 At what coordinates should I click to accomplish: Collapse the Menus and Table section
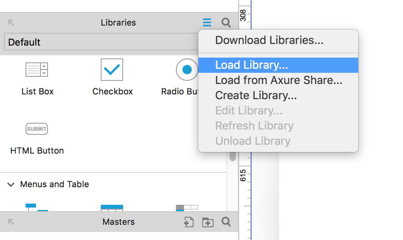point(11,184)
